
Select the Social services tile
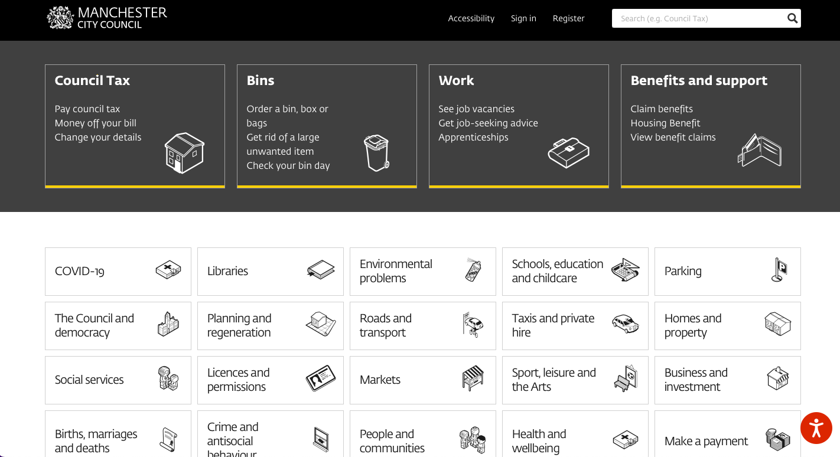pyautogui.click(x=118, y=380)
